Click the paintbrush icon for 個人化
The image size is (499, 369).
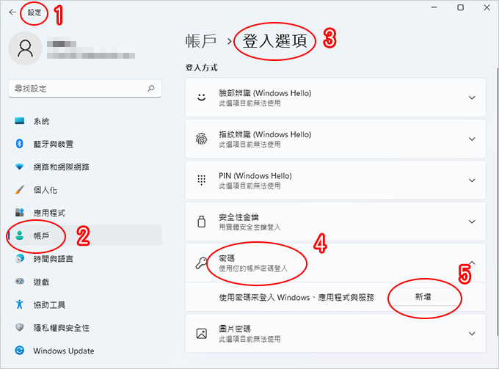(x=20, y=189)
